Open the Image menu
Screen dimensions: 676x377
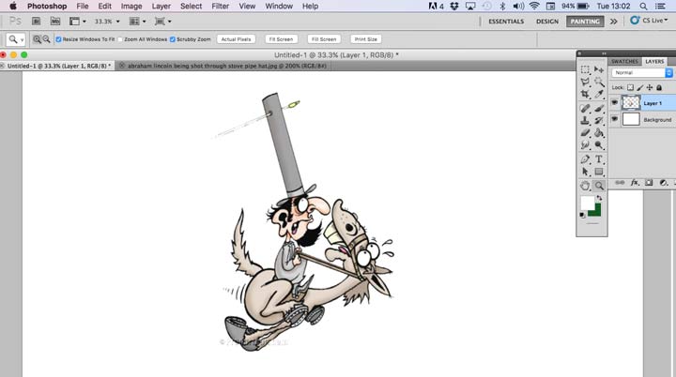(x=131, y=6)
